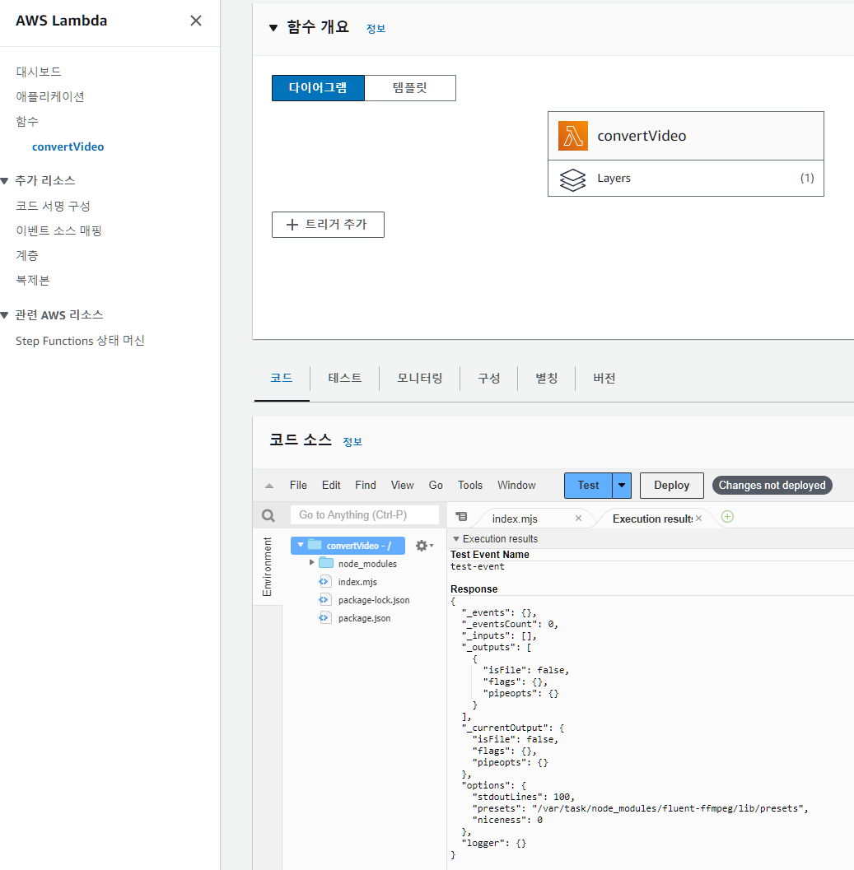Open the Environment side panel tab

point(267,566)
